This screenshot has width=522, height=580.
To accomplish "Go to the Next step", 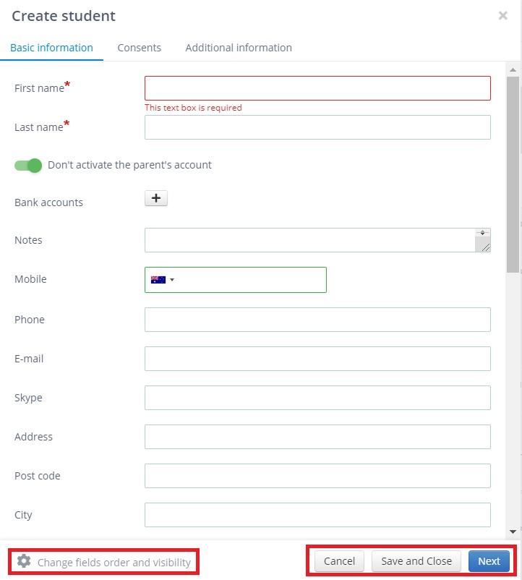I will click(489, 561).
